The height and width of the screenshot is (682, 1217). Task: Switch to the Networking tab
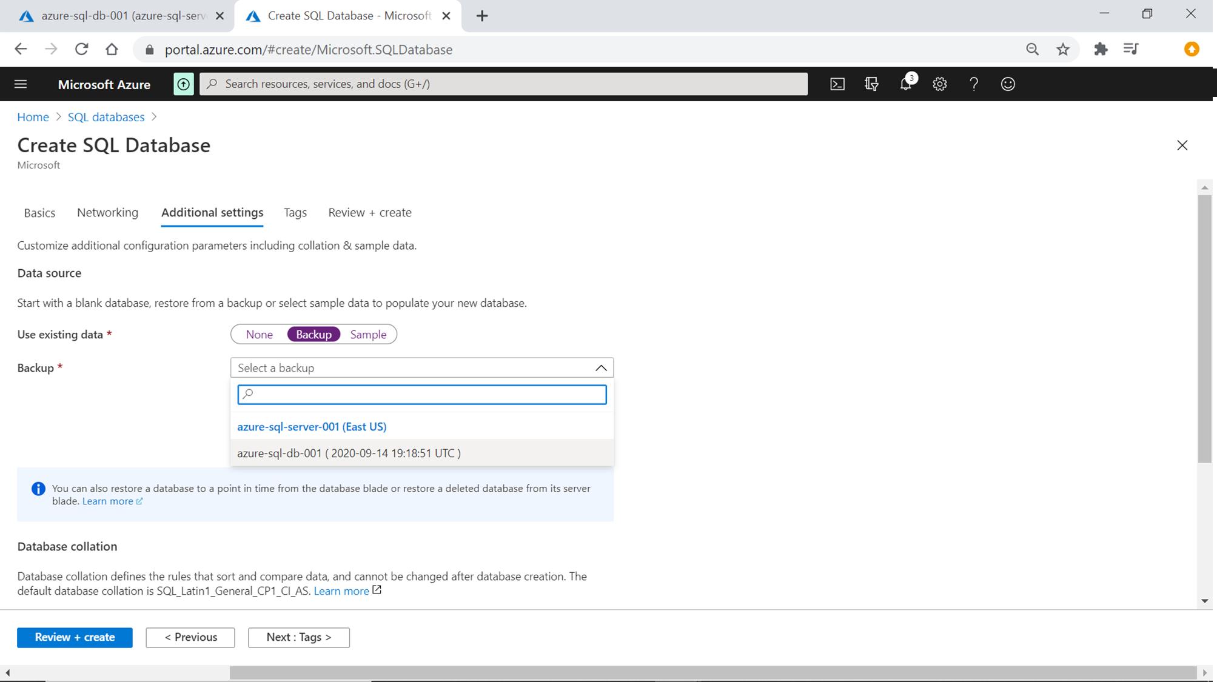107,213
